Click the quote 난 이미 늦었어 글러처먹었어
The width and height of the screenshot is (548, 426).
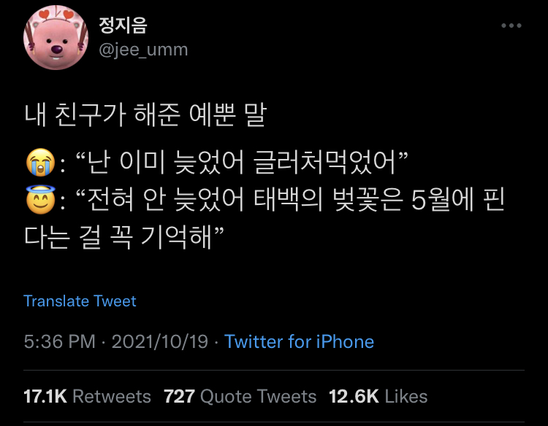click(x=242, y=162)
